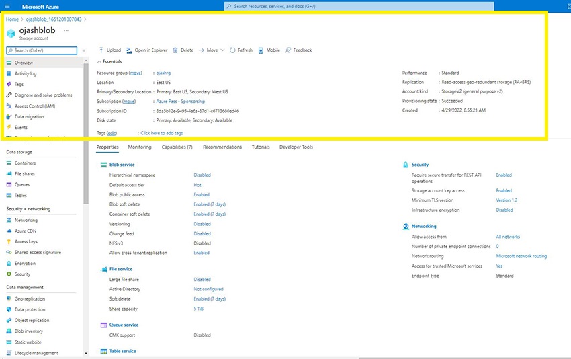Click the Delete trash can icon
The image size is (571, 359).
[175, 50]
